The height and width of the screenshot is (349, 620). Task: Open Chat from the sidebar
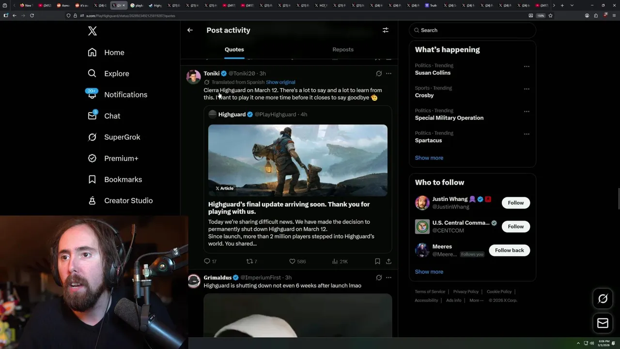tap(104, 116)
